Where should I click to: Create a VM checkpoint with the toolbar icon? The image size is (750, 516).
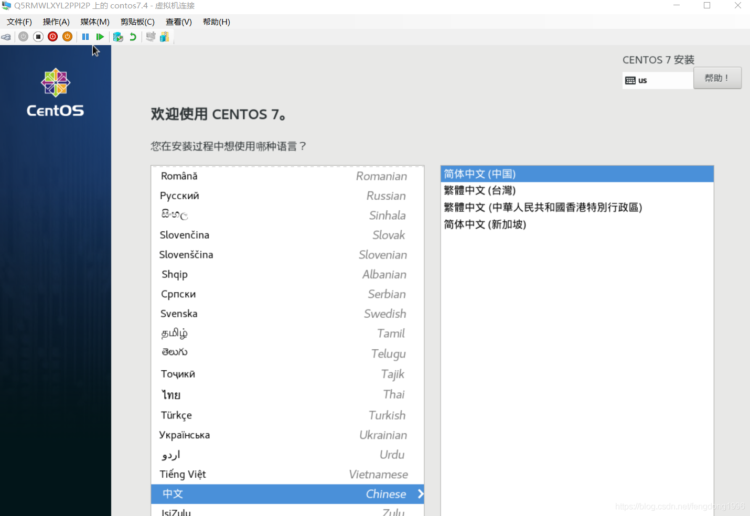click(x=118, y=37)
